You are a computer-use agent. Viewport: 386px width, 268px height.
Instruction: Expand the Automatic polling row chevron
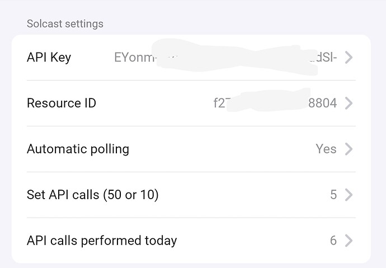click(349, 149)
